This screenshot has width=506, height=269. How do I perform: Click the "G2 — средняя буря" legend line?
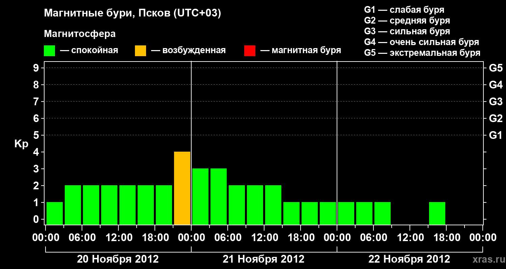407,21
